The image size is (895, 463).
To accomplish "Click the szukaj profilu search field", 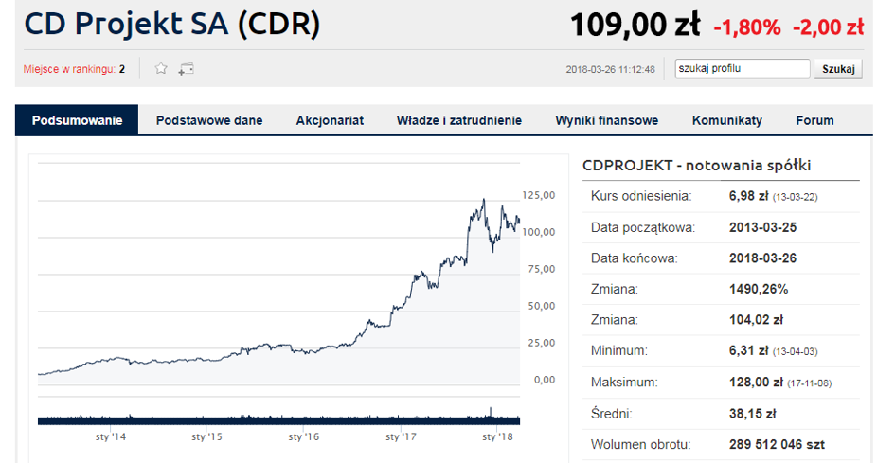I will pyautogui.click(x=742, y=68).
